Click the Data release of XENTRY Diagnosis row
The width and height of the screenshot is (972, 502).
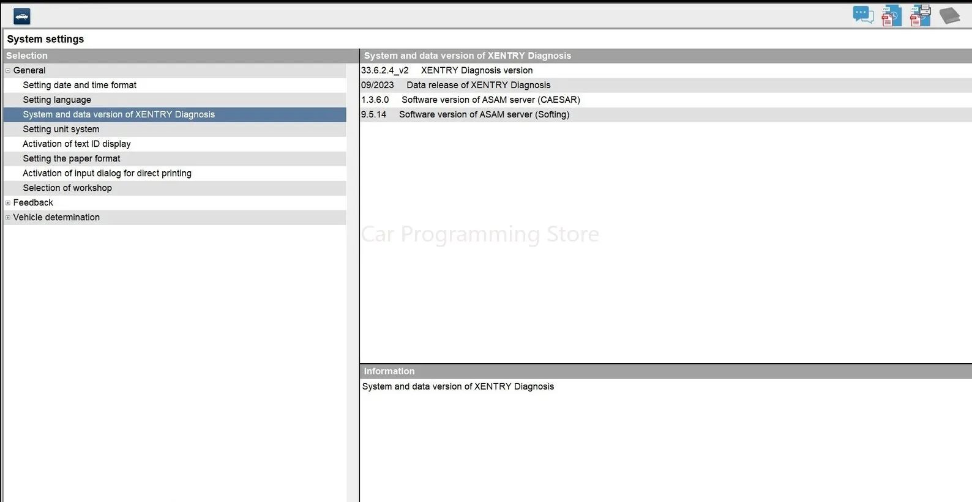(x=666, y=85)
